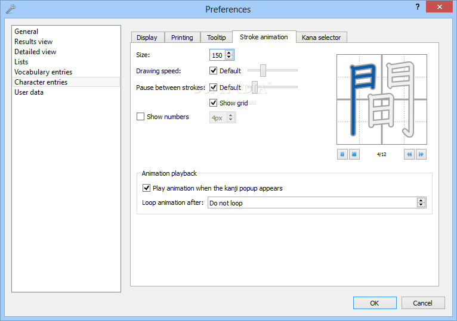Select Results view category

[x=66, y=42]
